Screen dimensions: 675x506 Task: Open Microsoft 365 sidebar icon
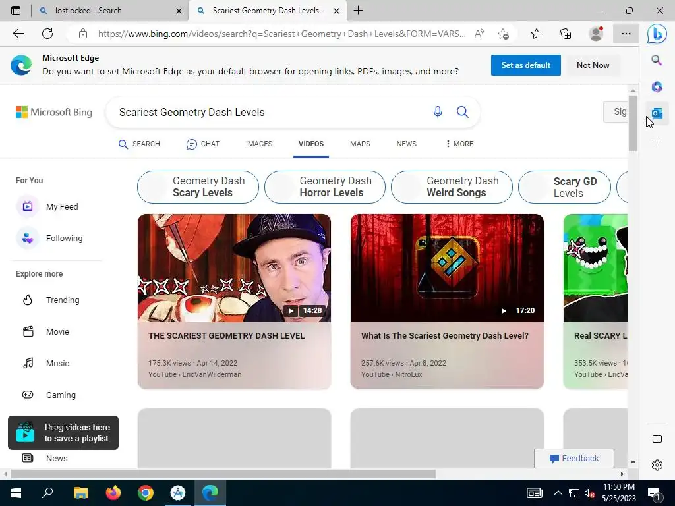(657, 87)
